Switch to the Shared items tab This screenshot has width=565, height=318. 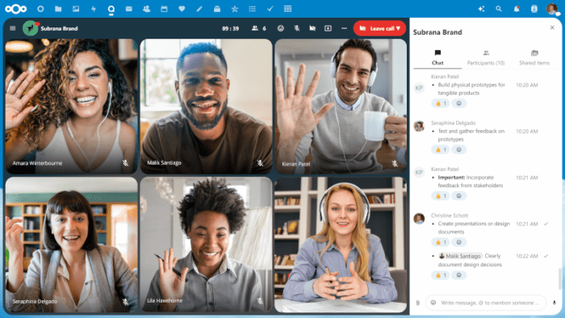pos(534,57)
